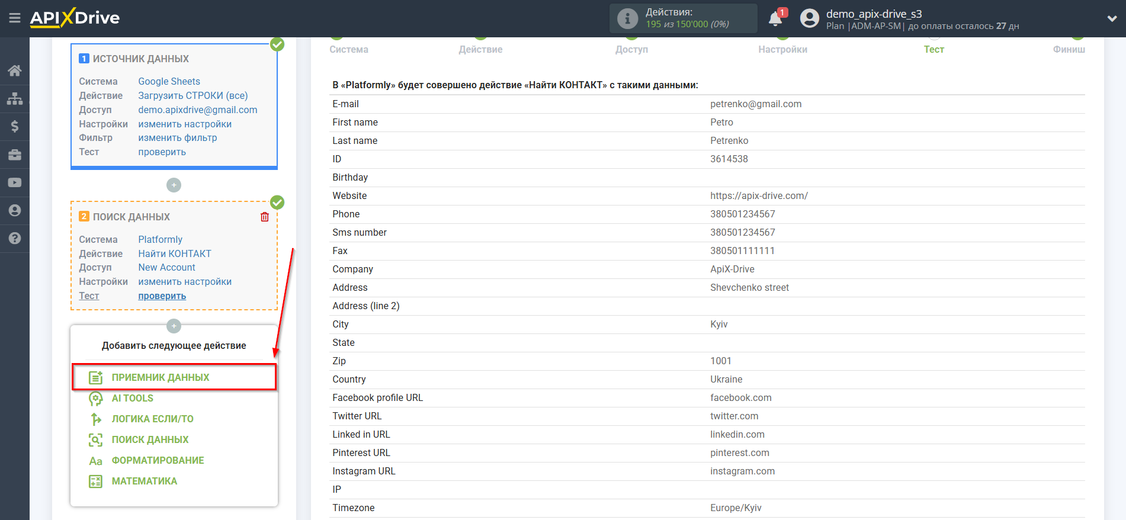Open Platformly system link

(161, 239)
